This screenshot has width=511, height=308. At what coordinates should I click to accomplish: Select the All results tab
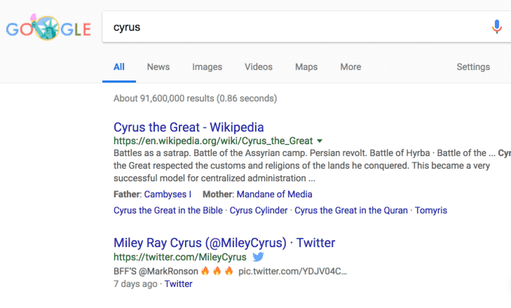119,66
